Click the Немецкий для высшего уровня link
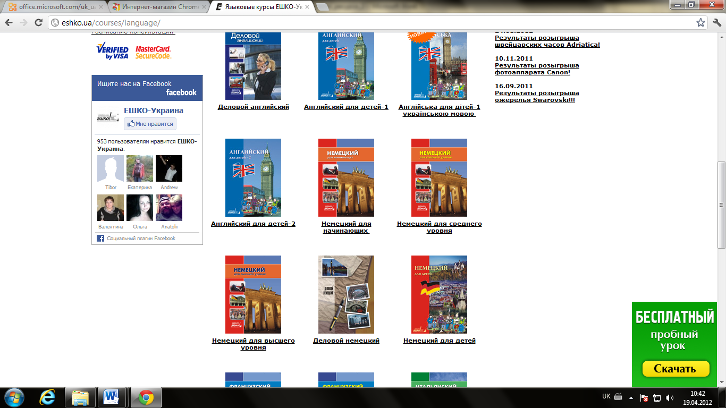Viewport: 726px width, 408px height. (253, 344)
